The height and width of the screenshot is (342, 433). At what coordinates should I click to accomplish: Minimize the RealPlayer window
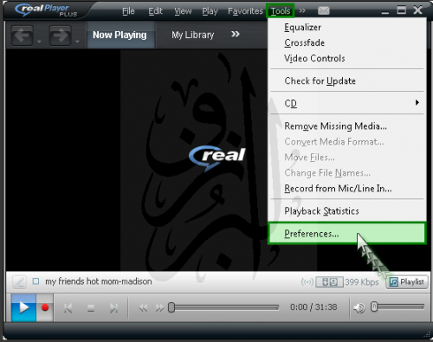click(385, 12)
